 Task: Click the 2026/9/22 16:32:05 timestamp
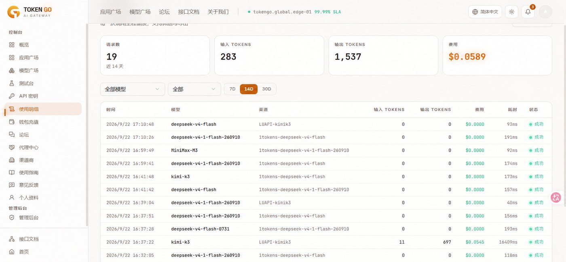pos(130,255)
